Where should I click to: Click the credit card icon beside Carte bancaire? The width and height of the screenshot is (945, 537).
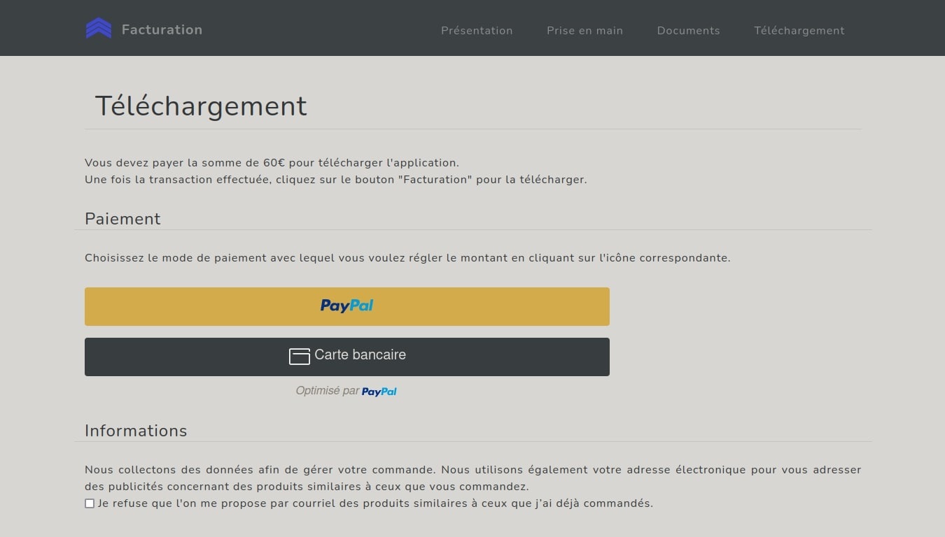point(299,356)
